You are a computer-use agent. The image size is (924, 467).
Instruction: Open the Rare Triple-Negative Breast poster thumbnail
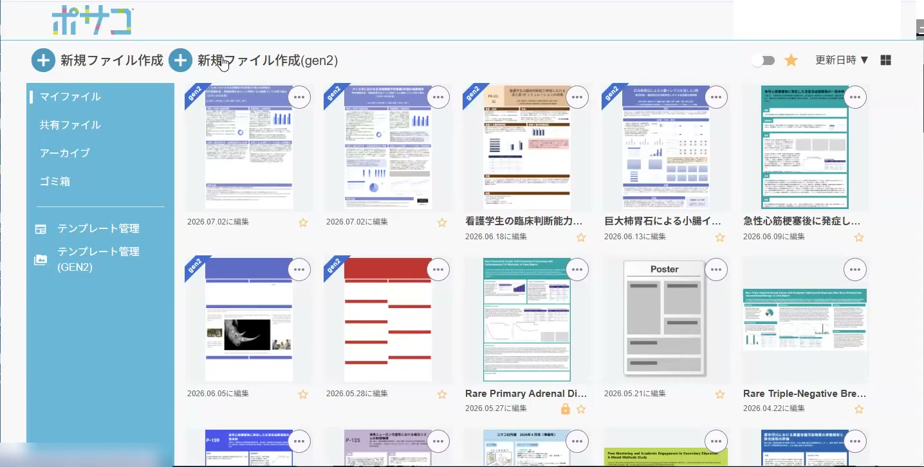point(804,320)
